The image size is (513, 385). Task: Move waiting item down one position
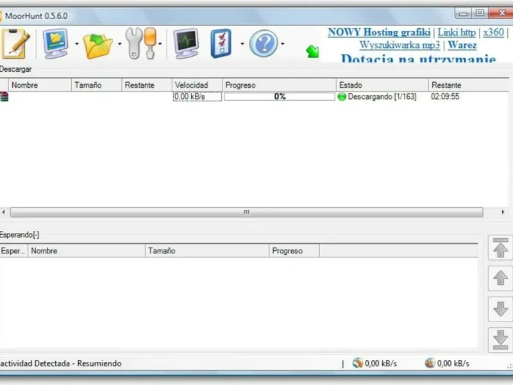(x=500, y=309)
